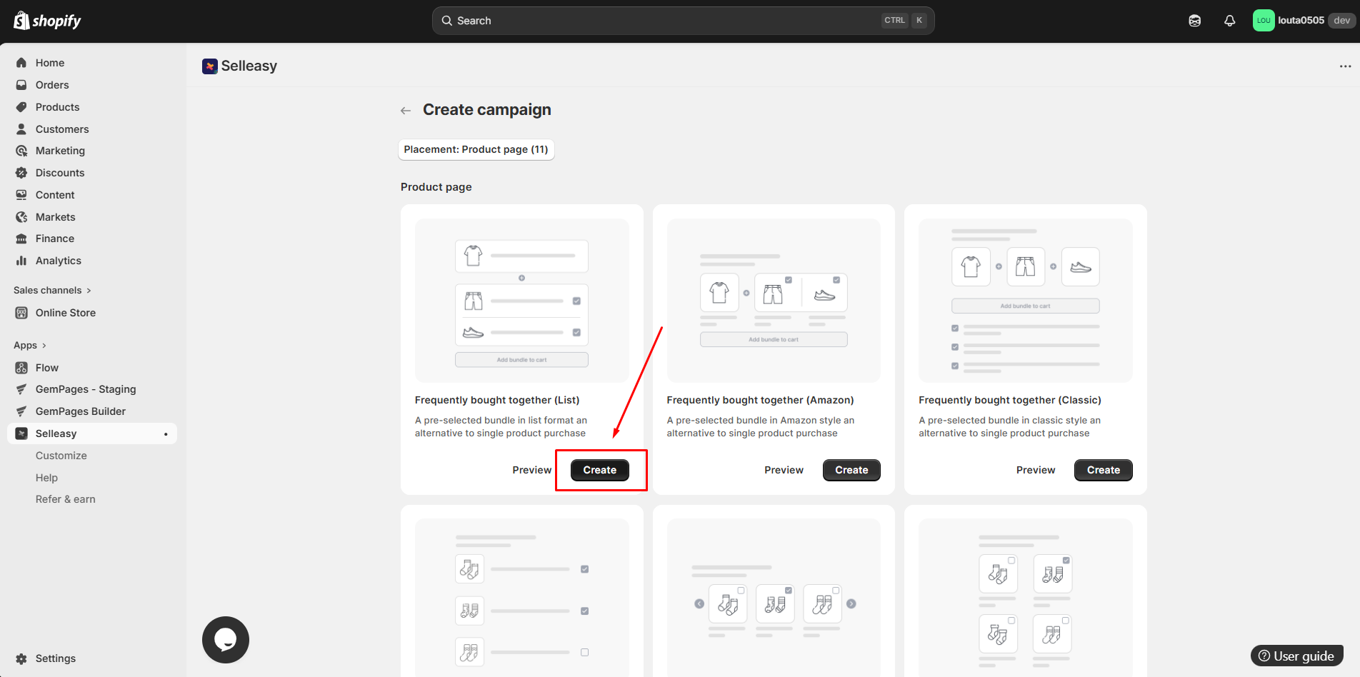
Task: Open the three-dot more options menu
Action: [1345, 66]
